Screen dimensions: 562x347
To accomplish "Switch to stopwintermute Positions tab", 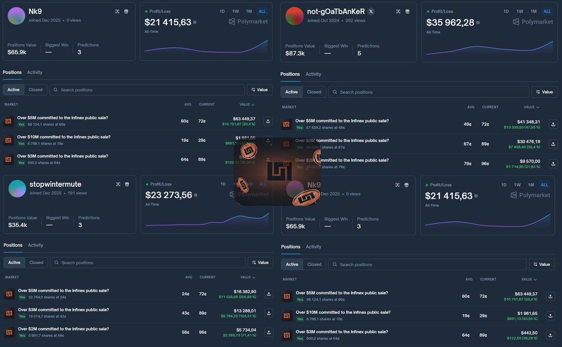I will click(13, 245).
